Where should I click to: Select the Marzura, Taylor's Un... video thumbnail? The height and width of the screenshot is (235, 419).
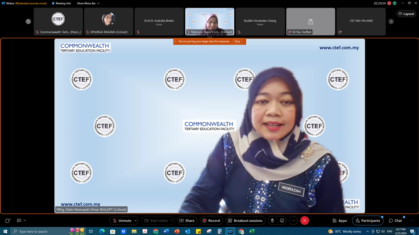tap(210, 21)
